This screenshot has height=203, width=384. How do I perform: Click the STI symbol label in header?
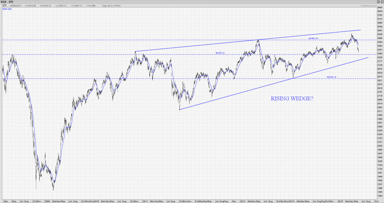point(4,6)
